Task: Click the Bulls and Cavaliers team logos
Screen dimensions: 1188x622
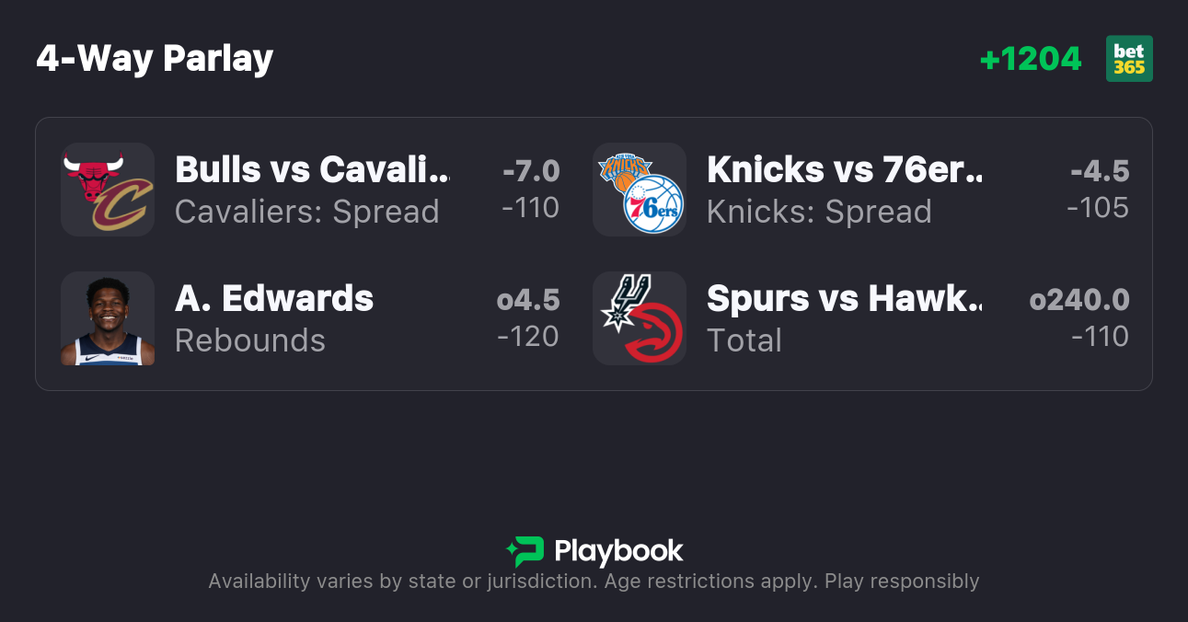Action: 108,190
